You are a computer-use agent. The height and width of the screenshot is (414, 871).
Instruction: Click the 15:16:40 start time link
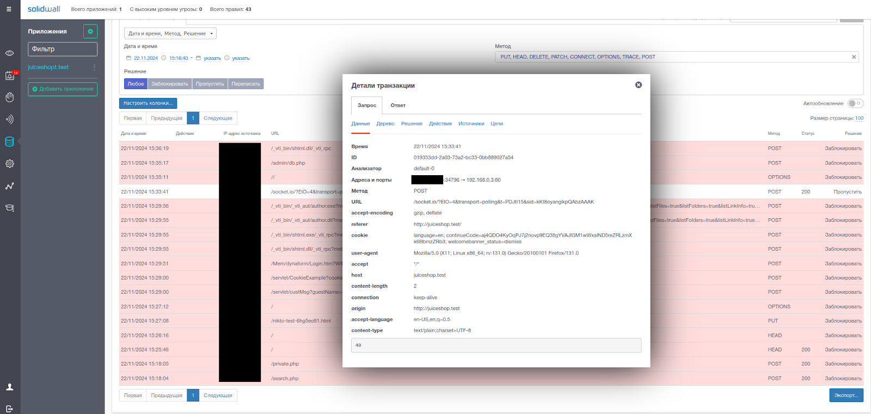click(x=179, y=58)
